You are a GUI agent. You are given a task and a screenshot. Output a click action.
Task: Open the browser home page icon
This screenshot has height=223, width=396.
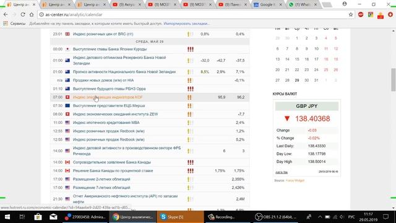coord(32,15)
